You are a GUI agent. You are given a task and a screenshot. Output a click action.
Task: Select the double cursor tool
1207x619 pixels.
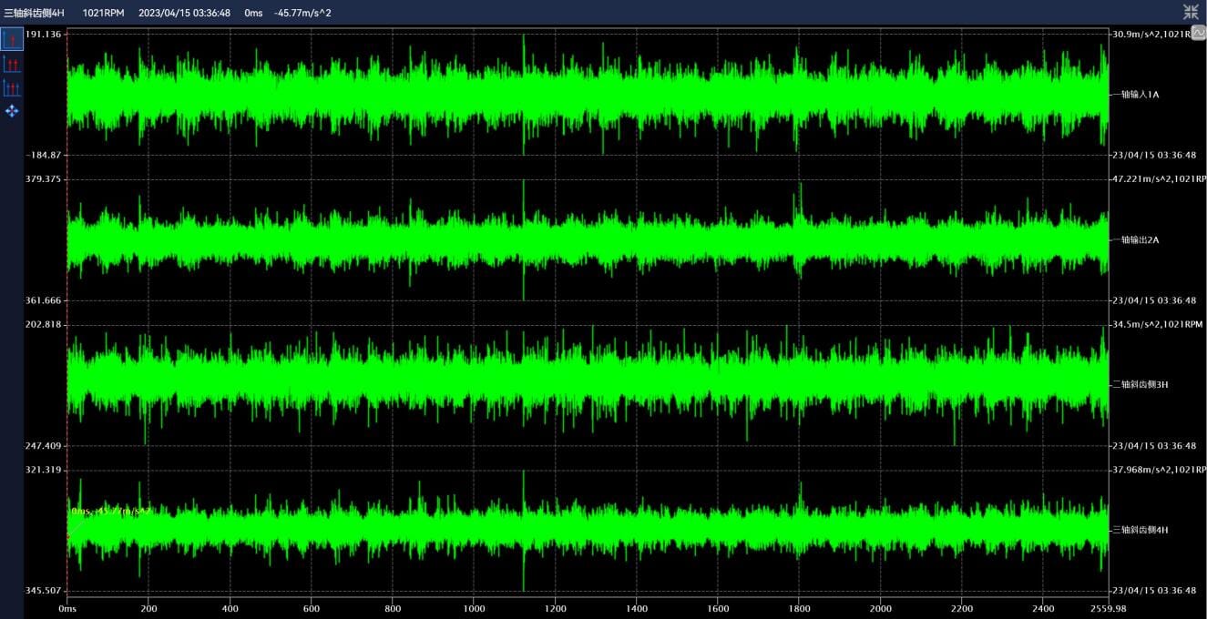coord(12,64)
